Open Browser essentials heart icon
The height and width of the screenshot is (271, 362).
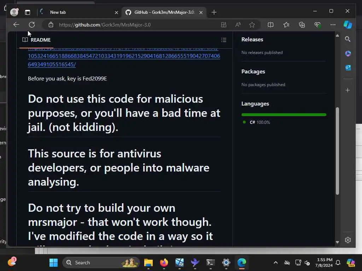tap(317, 25)
